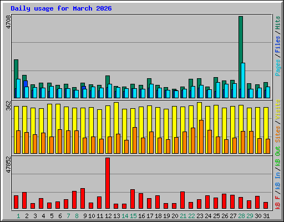Click the red kB bar for day 15
Screen dimensions: 284x222
click(133, 199)
